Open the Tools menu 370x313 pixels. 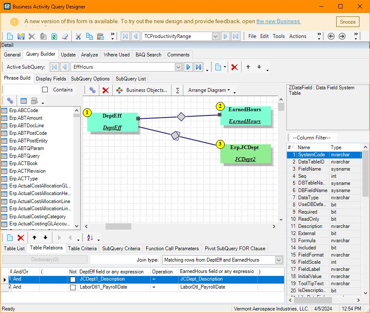(278, 36)
